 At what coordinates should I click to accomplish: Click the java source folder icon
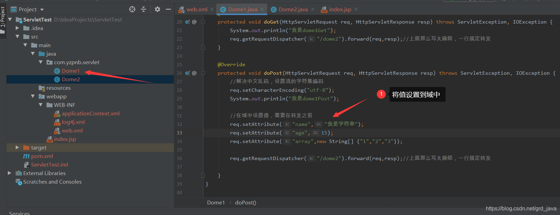pos(42,54)
